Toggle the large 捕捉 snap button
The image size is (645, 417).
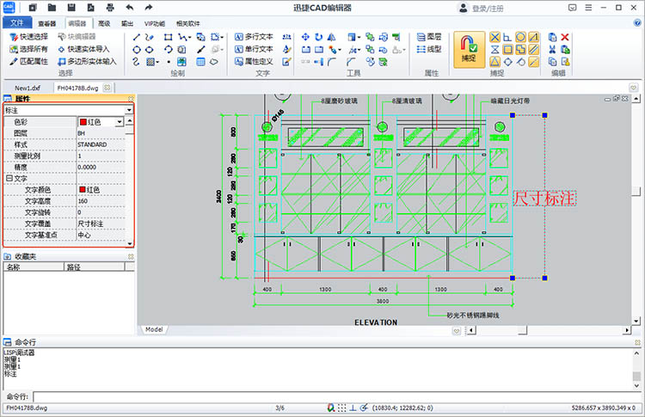pos(469,49)
